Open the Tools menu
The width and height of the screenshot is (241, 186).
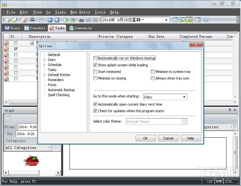point(100,12)
